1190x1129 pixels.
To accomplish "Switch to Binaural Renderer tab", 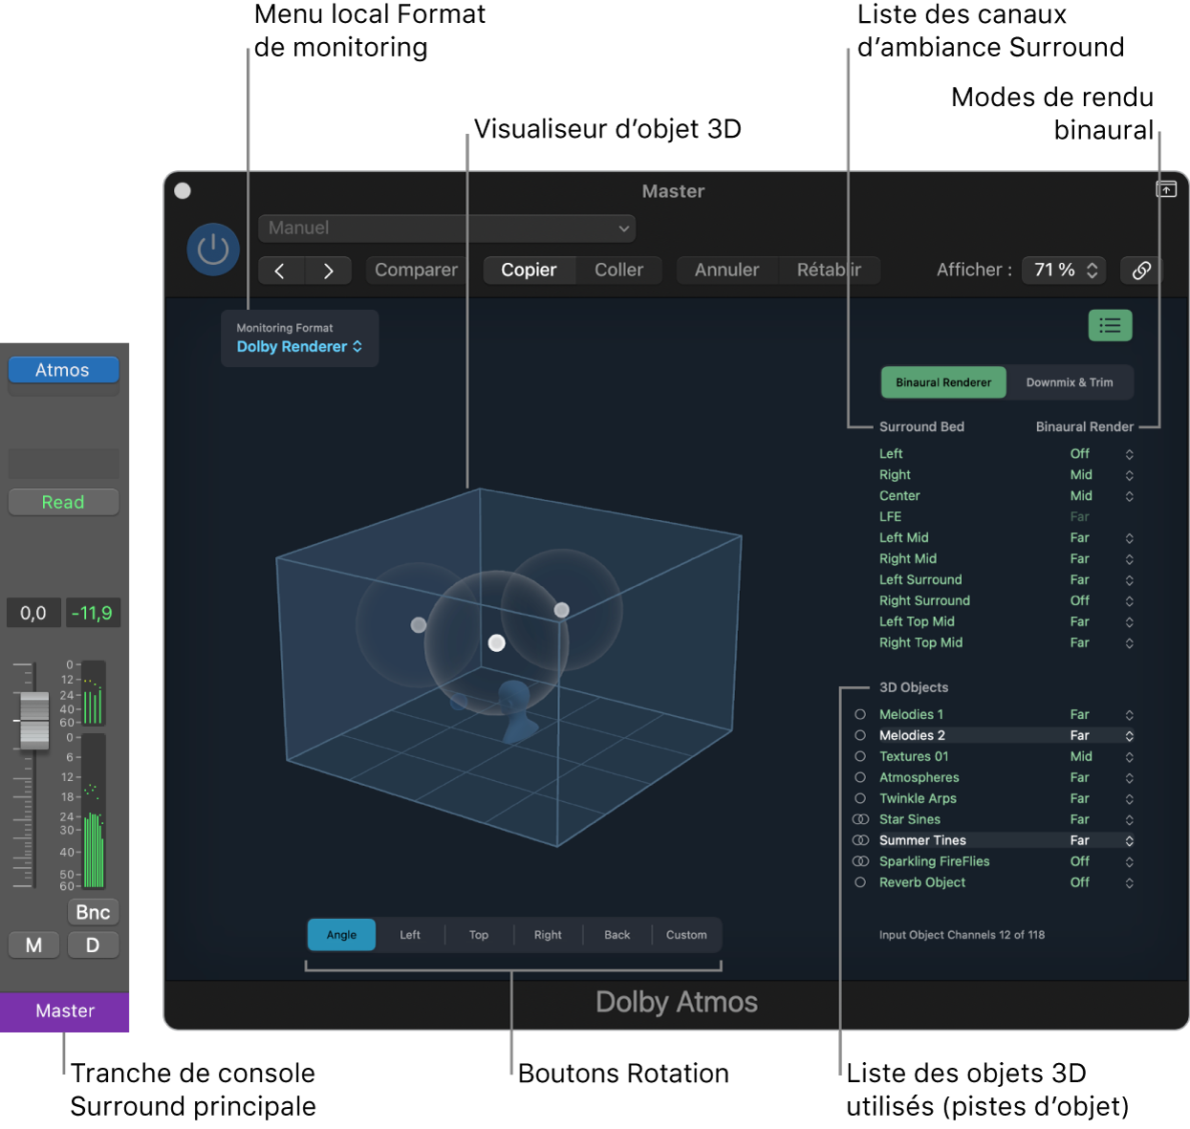I will tap(943, 382).
